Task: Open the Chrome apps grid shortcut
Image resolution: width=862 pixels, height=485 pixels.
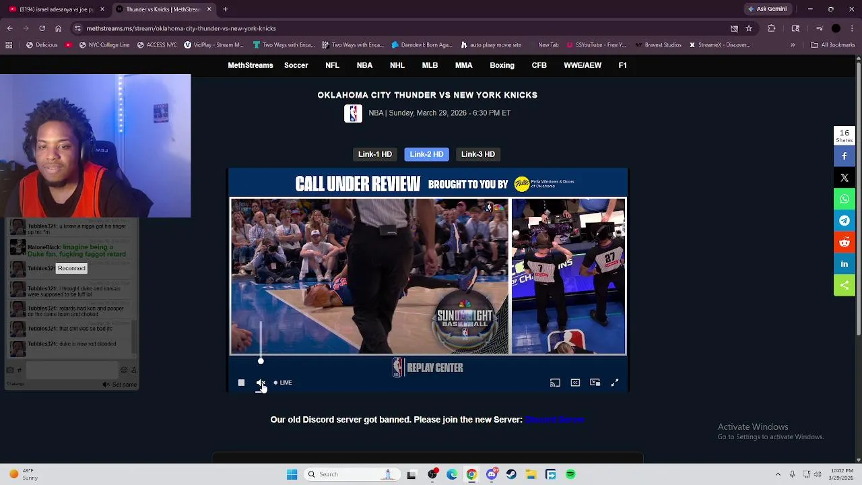Action: [x=9, y=45]
